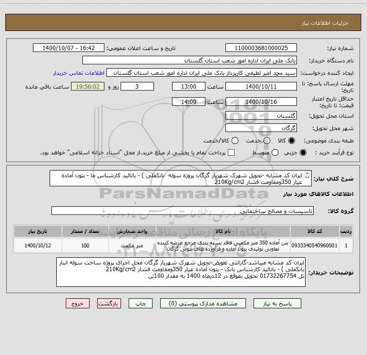Click the goods name cell for ready-mix concrete
This screenshot has height=355, width=367.
223,245
